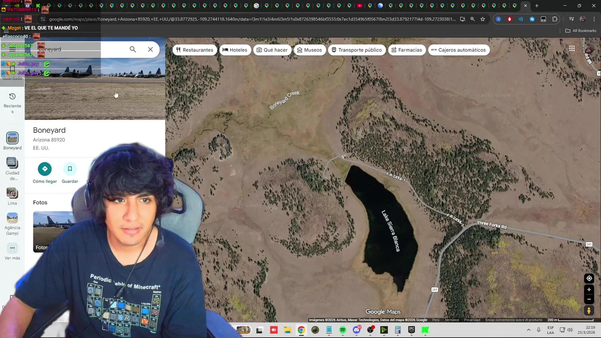Image resolution: width=601 pixels, height=338 pixels.
Task: Open taskbar volume control
Action: [570, 330]
